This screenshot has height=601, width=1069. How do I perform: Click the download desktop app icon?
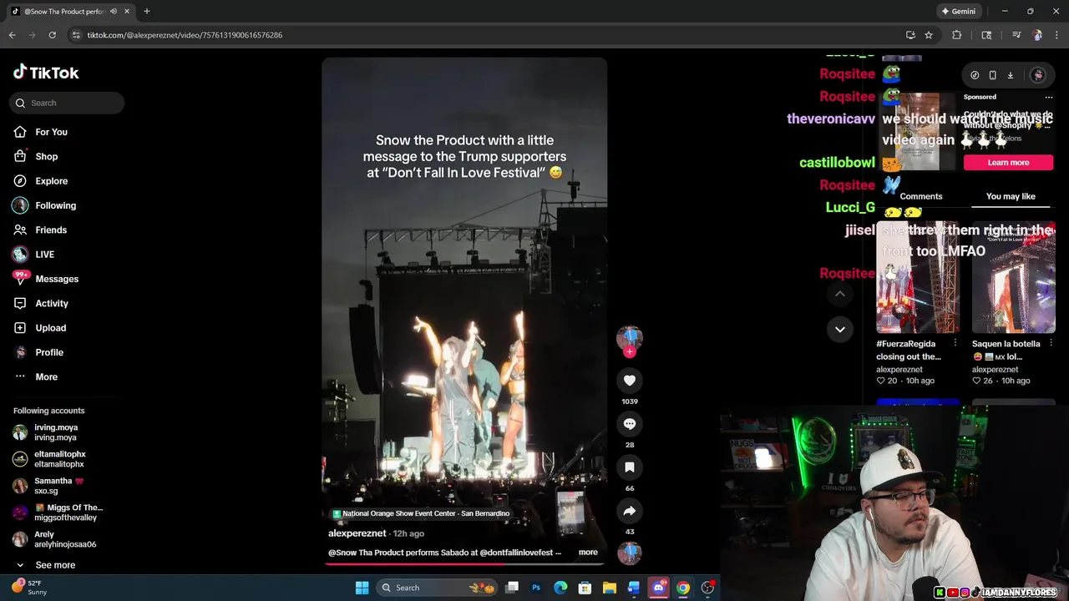point(1010,75)
